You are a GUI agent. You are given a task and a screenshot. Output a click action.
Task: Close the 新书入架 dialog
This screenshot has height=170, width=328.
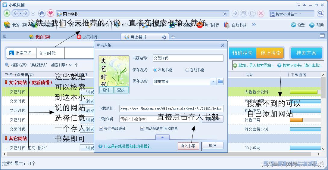[223, 45]
